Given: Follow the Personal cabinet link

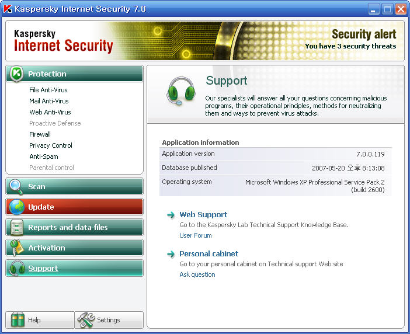Looking at the screenshot, I should pos(209,254).
